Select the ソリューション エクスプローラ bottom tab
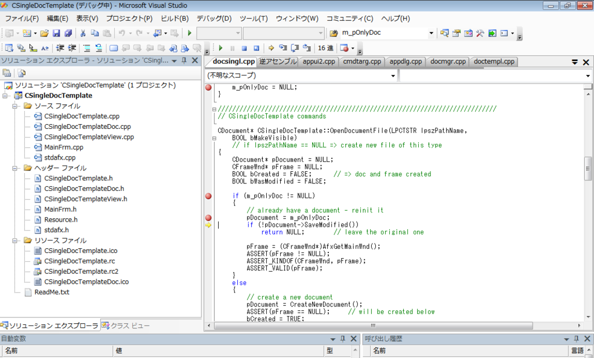The width and height of the screenshot is (594, 358). [x=50, y=326]
